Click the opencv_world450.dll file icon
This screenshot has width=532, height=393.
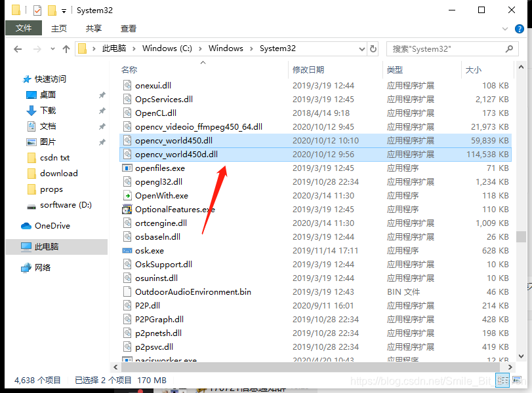coord(127,140)
